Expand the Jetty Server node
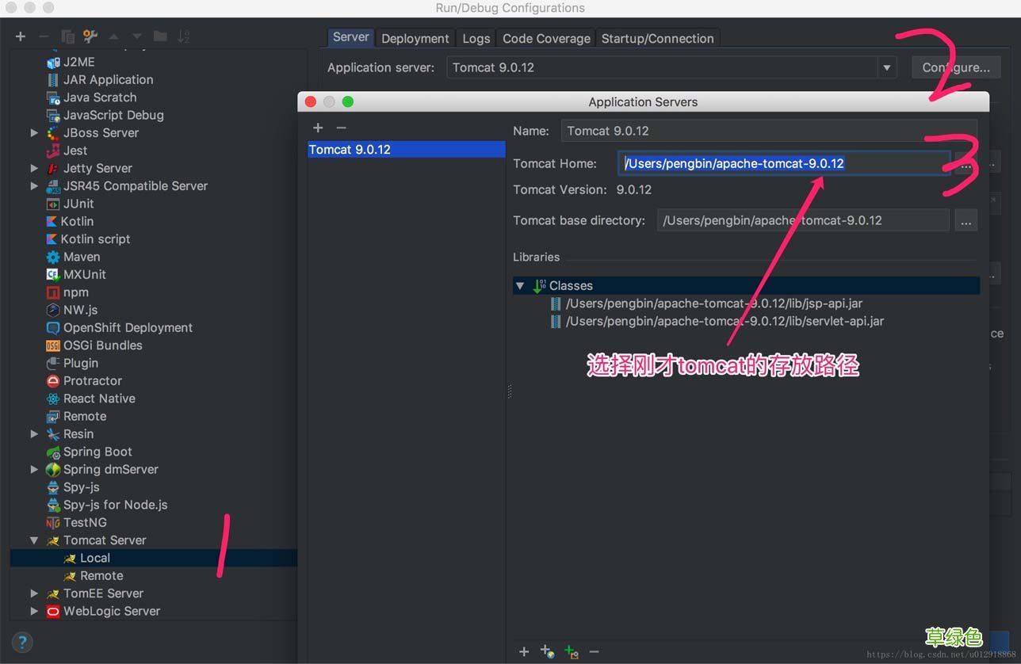The image size is (1021, 664). [x=34, y=168]
